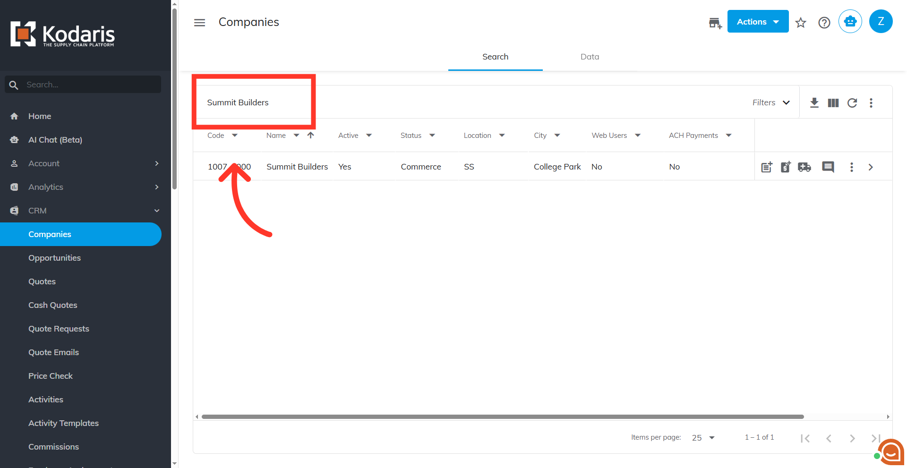907x468 pixels.
Task: Open Active column filter arrow
Action: click(369, 135)
